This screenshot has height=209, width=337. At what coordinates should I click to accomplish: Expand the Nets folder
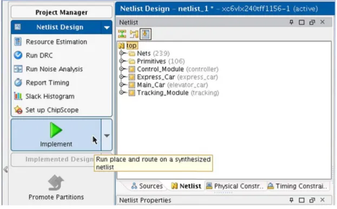(121, 53)
